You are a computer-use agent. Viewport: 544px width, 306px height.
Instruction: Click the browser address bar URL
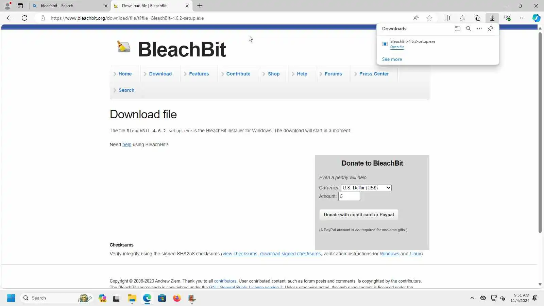[x=127, y=18]
